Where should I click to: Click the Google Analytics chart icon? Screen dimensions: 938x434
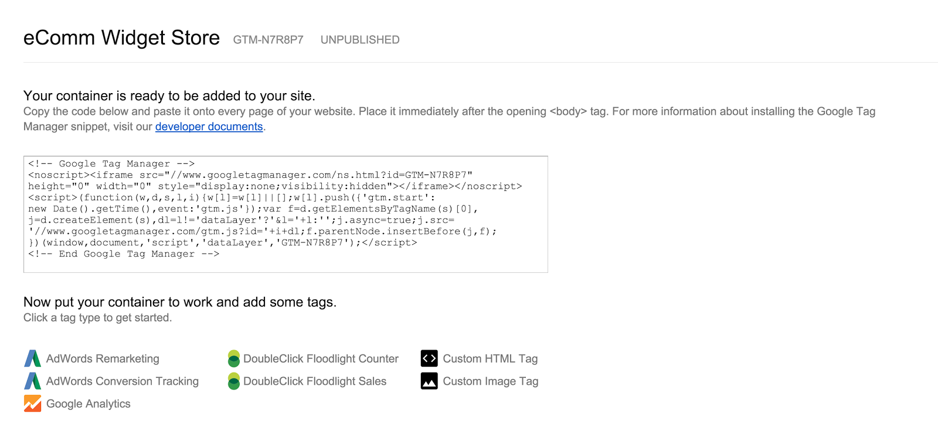[x=33, y=404]
